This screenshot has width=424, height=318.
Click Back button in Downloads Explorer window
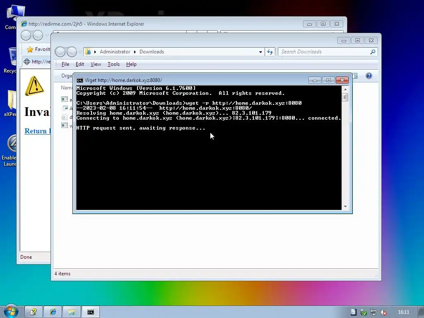[60, 52]
